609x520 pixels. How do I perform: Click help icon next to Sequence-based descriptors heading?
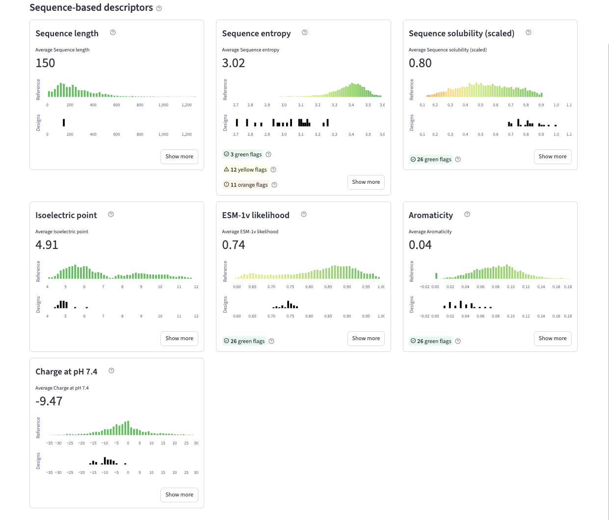[x=159, y=8]
